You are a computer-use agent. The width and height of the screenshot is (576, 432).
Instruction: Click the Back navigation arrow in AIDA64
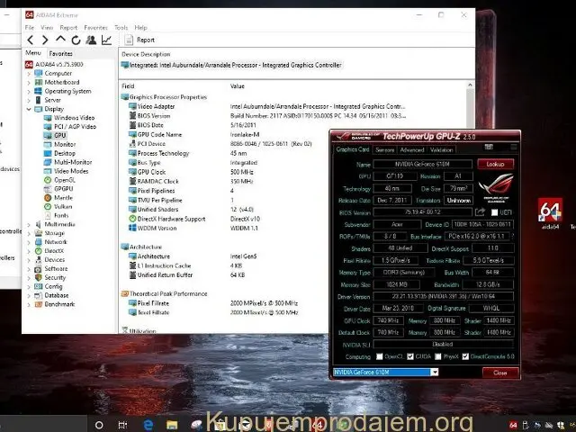pyautogui.click(x=31, y=40)
